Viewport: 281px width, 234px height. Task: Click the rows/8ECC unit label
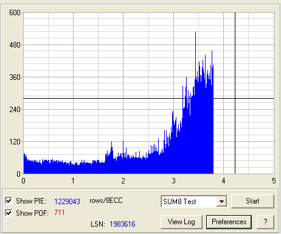[106, 200]
